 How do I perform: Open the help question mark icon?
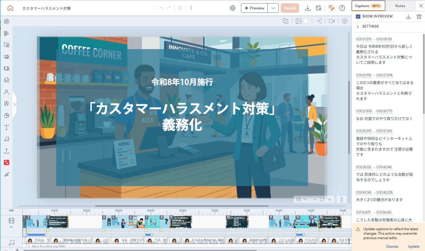coord(342,8)
